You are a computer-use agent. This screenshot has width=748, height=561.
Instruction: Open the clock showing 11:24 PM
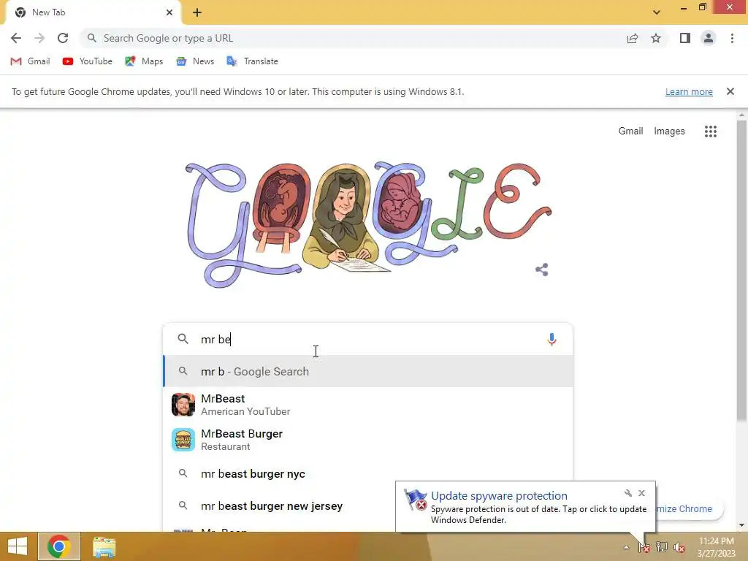point(716,547)
